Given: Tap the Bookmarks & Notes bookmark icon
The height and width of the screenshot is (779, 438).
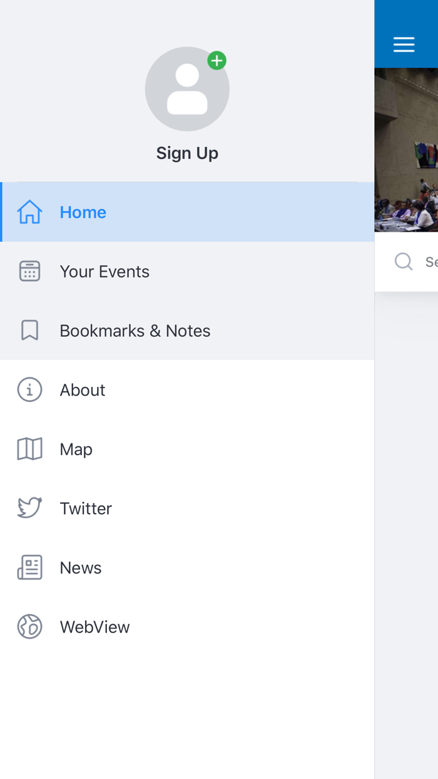Looking at the screenshot, I should click(29, 330).
